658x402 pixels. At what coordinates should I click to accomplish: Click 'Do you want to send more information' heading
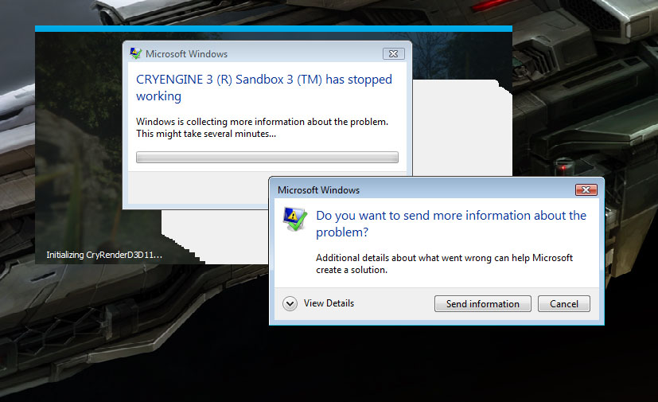451,224
